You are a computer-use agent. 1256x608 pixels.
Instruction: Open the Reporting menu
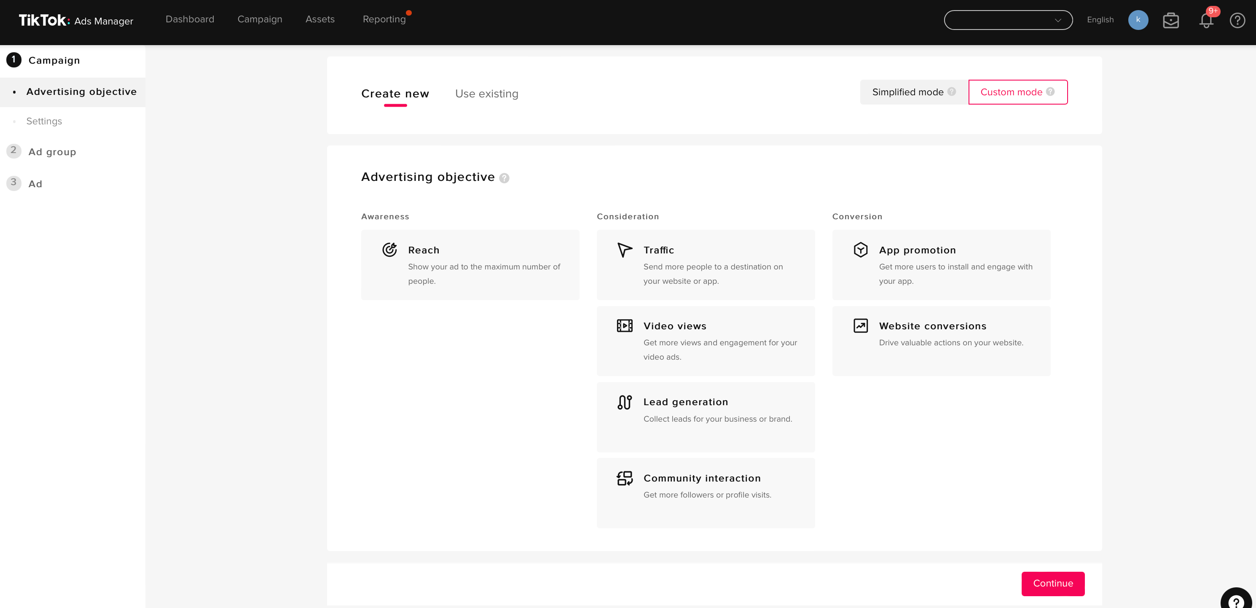point(384,19)
